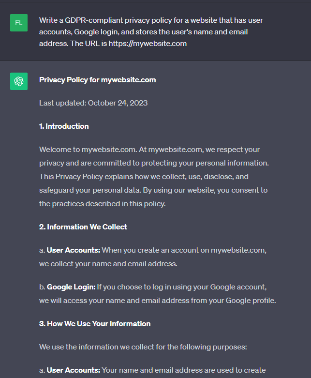This screenshot has height=378, width=311.
Task: Click the '2. Information We Collect' heading
Action: coord(83,227)
